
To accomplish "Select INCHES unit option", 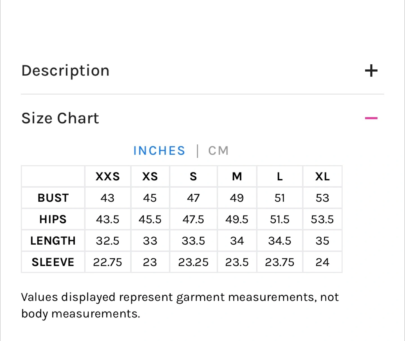I will tap(159, 151).
